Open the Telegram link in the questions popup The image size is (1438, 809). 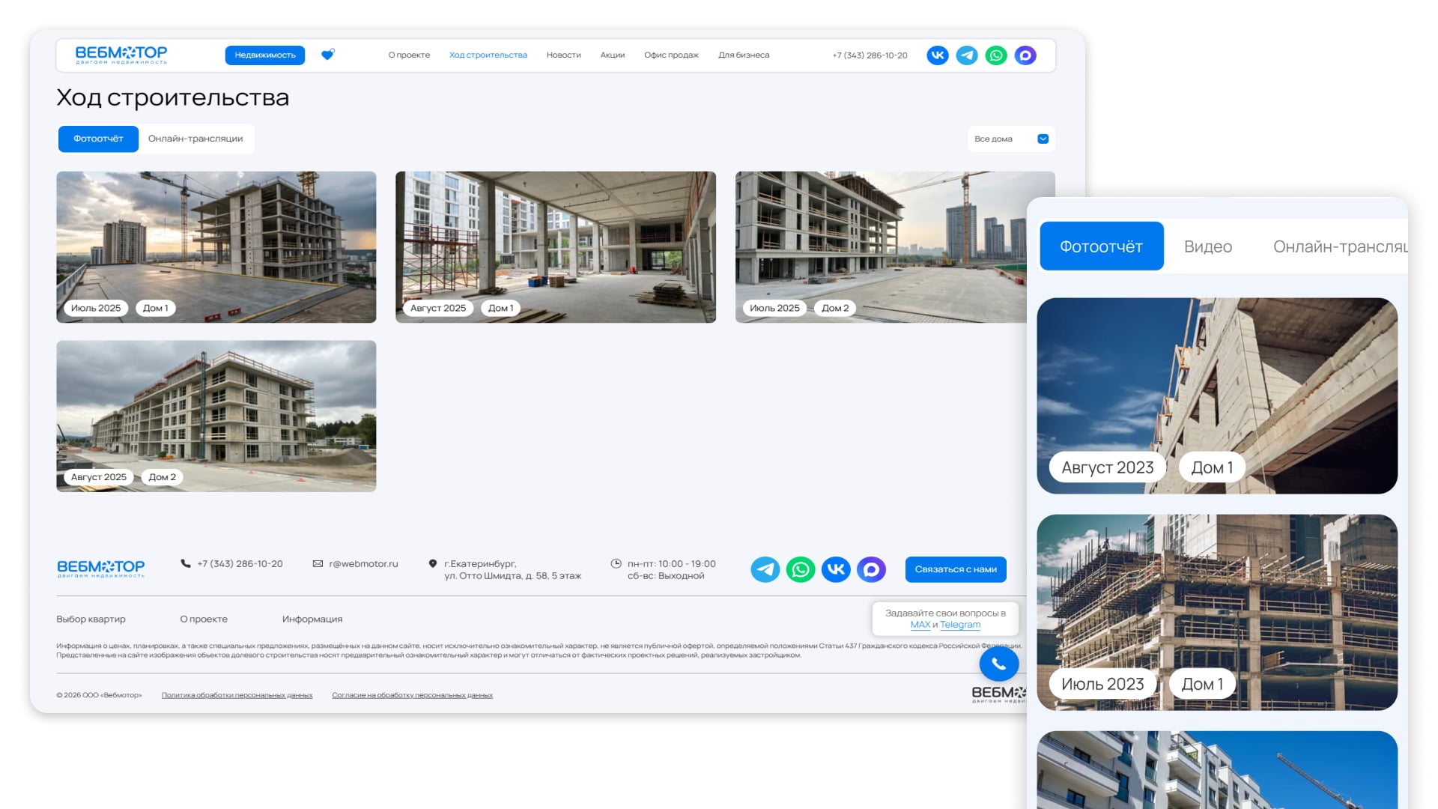[x=960, y=625]
